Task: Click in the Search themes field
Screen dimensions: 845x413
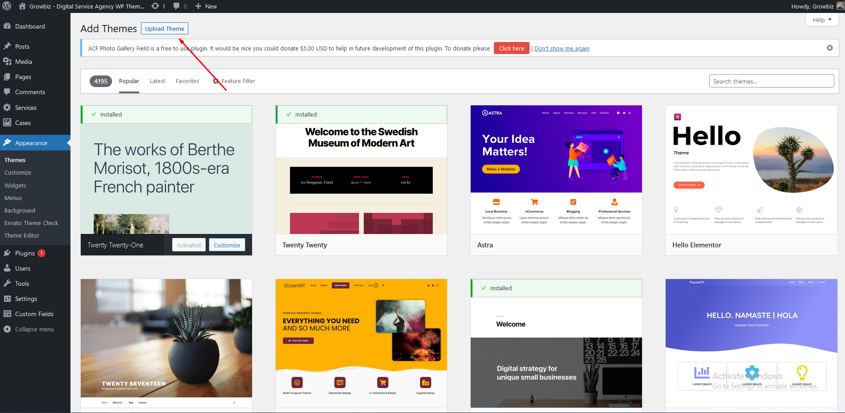Action: click(771, 81)
